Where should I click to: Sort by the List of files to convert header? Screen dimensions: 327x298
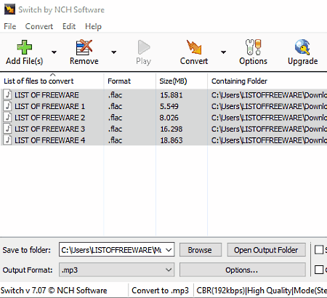pyautogui.click(x=52, y=81)
